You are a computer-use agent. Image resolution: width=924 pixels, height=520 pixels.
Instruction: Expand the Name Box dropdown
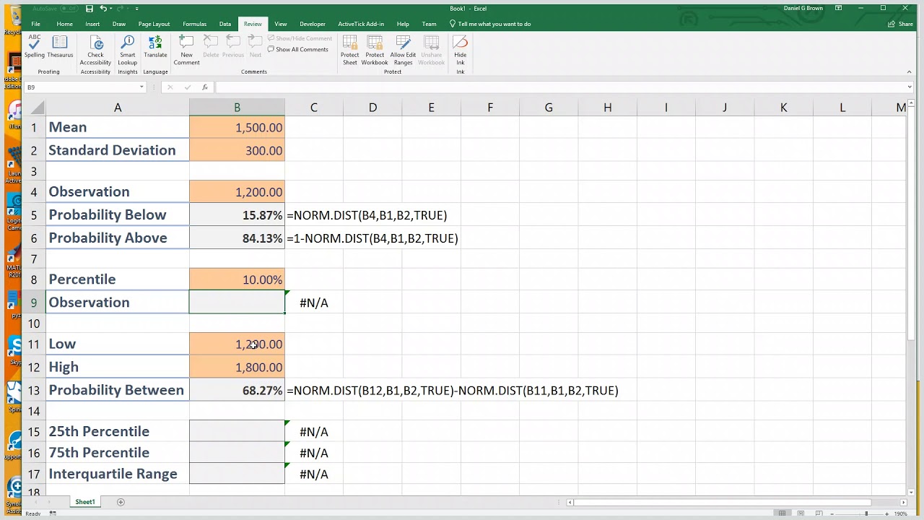coord(141,87)
